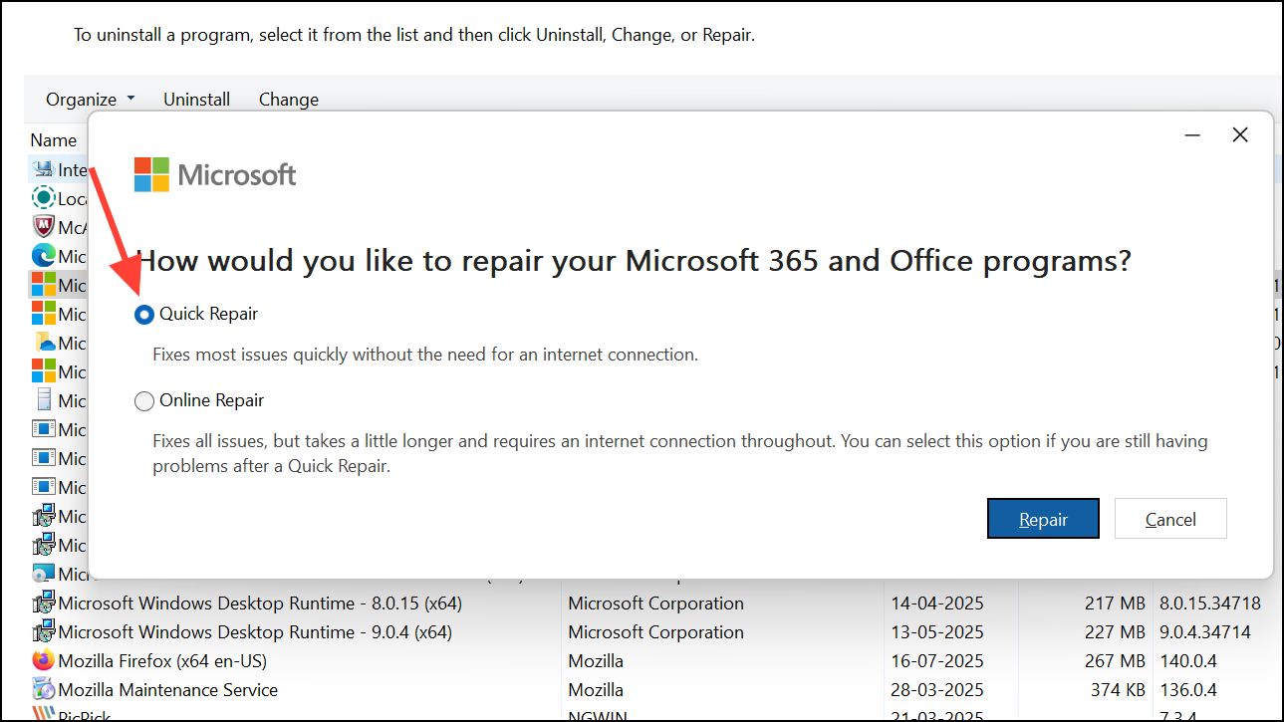Click the Windows Desktop Runtime 8.0.15 icon
1284x722 pixels.
43,603
